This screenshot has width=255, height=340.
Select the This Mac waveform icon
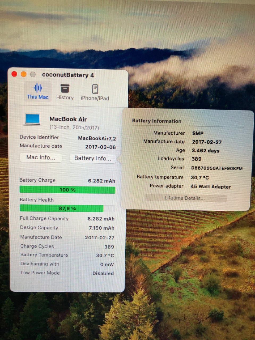click(38, 88)
